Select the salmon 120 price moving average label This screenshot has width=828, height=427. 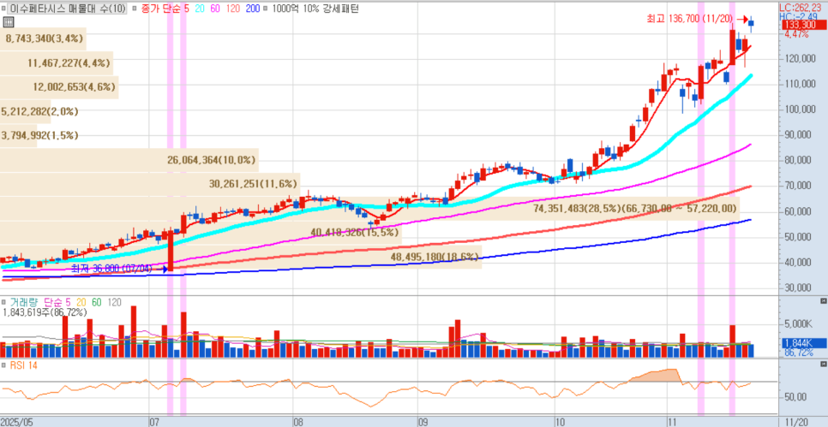[x=235, y=9]
